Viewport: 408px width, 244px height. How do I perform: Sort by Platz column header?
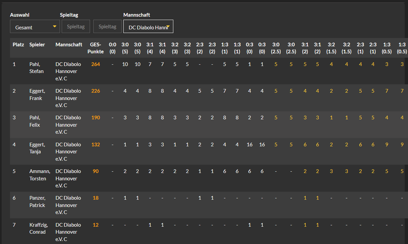[18, 44]
